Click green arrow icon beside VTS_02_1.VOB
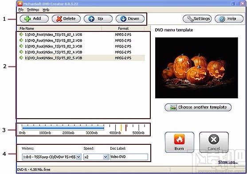Viewport: 247px width, 174px height. tap(21, 35)
